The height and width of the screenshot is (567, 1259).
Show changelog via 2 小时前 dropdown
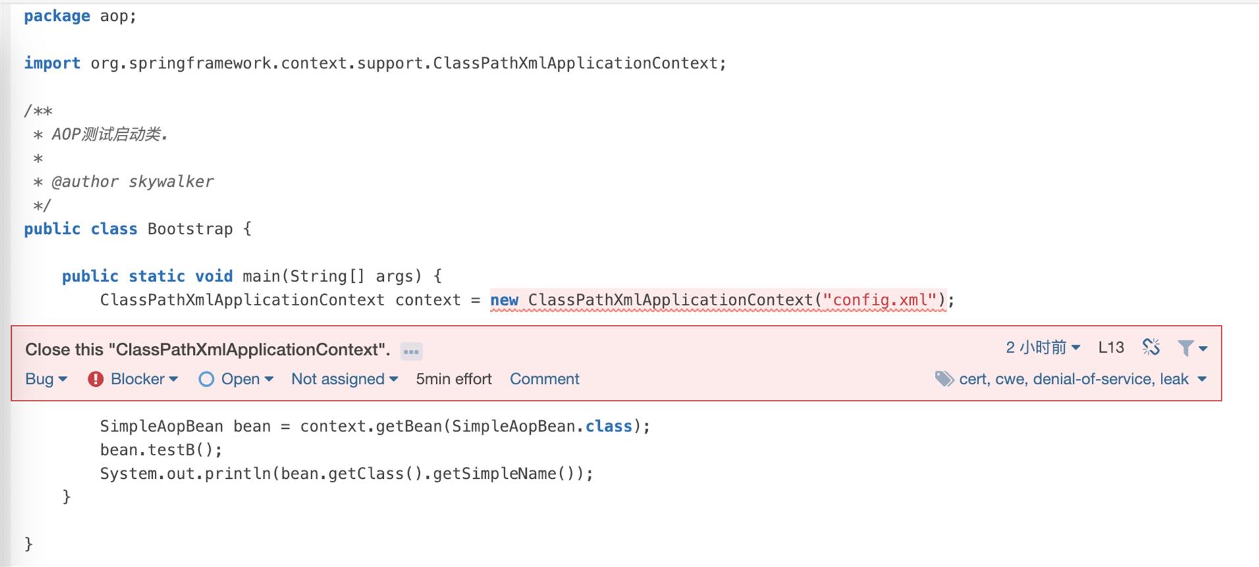click(1042, 347)
